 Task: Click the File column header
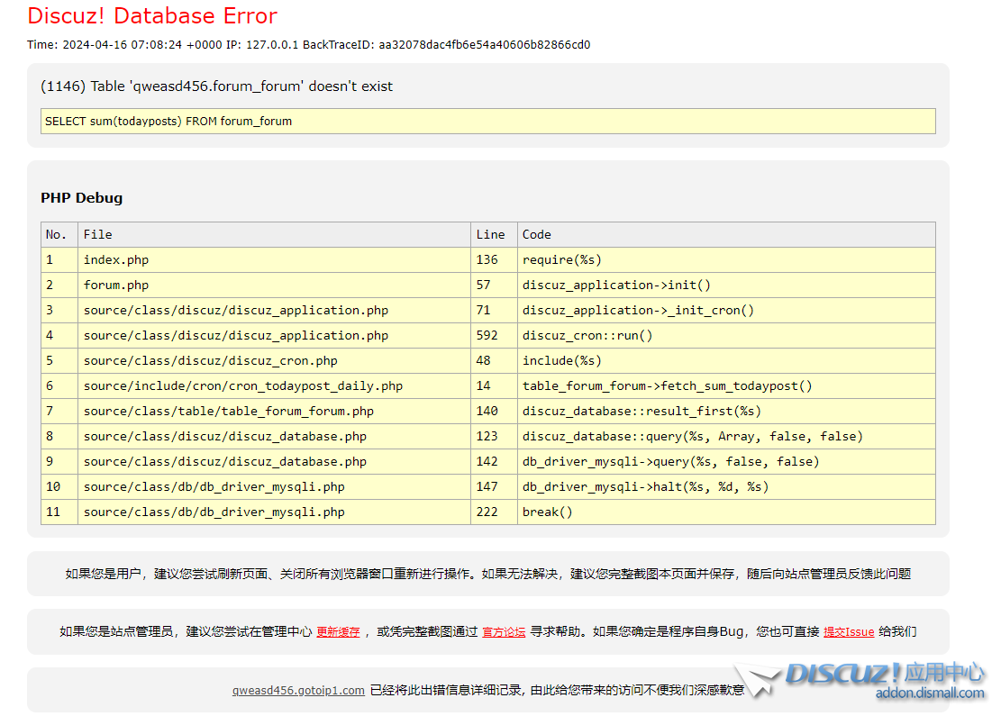point(98,235)
